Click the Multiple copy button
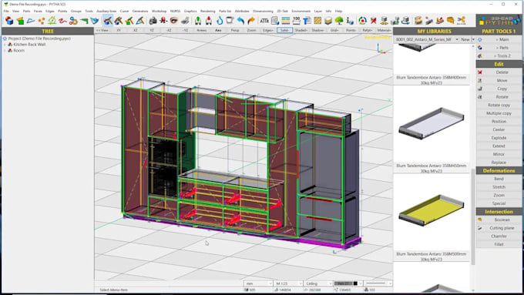Image resolution: width=524 pixels, height=295 pixels. [499, 113]
